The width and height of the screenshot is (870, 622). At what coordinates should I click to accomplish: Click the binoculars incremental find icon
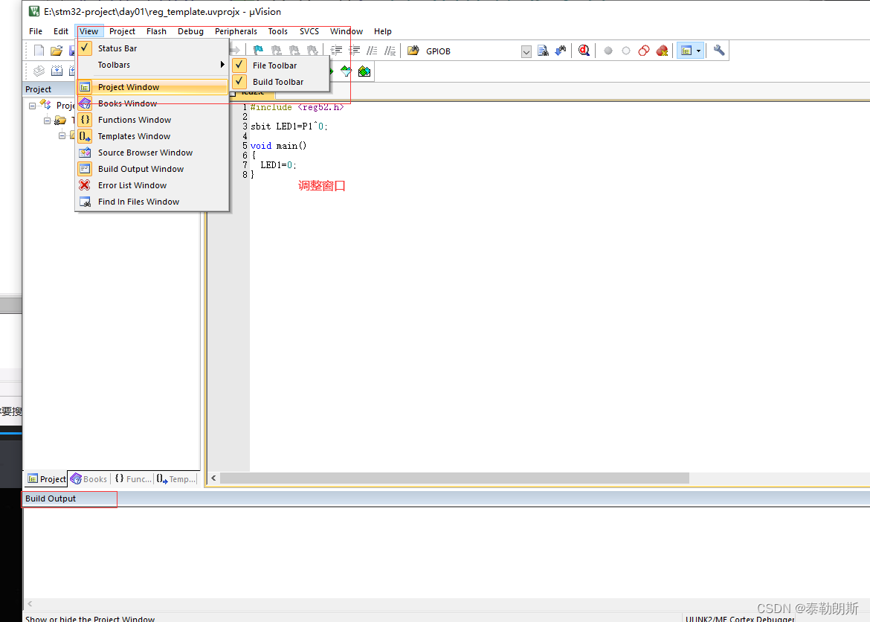click(561, 51)
